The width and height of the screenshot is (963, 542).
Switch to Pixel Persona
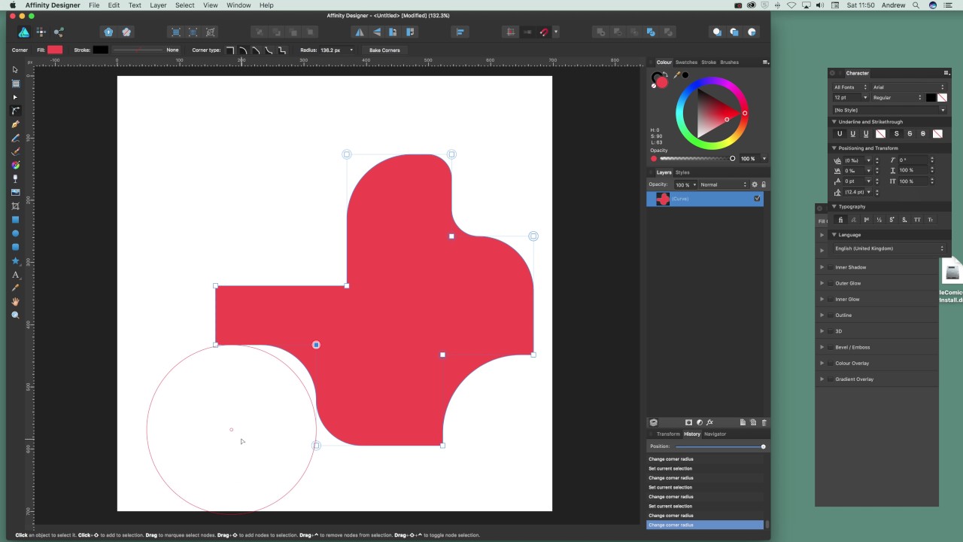click(41, 32)
